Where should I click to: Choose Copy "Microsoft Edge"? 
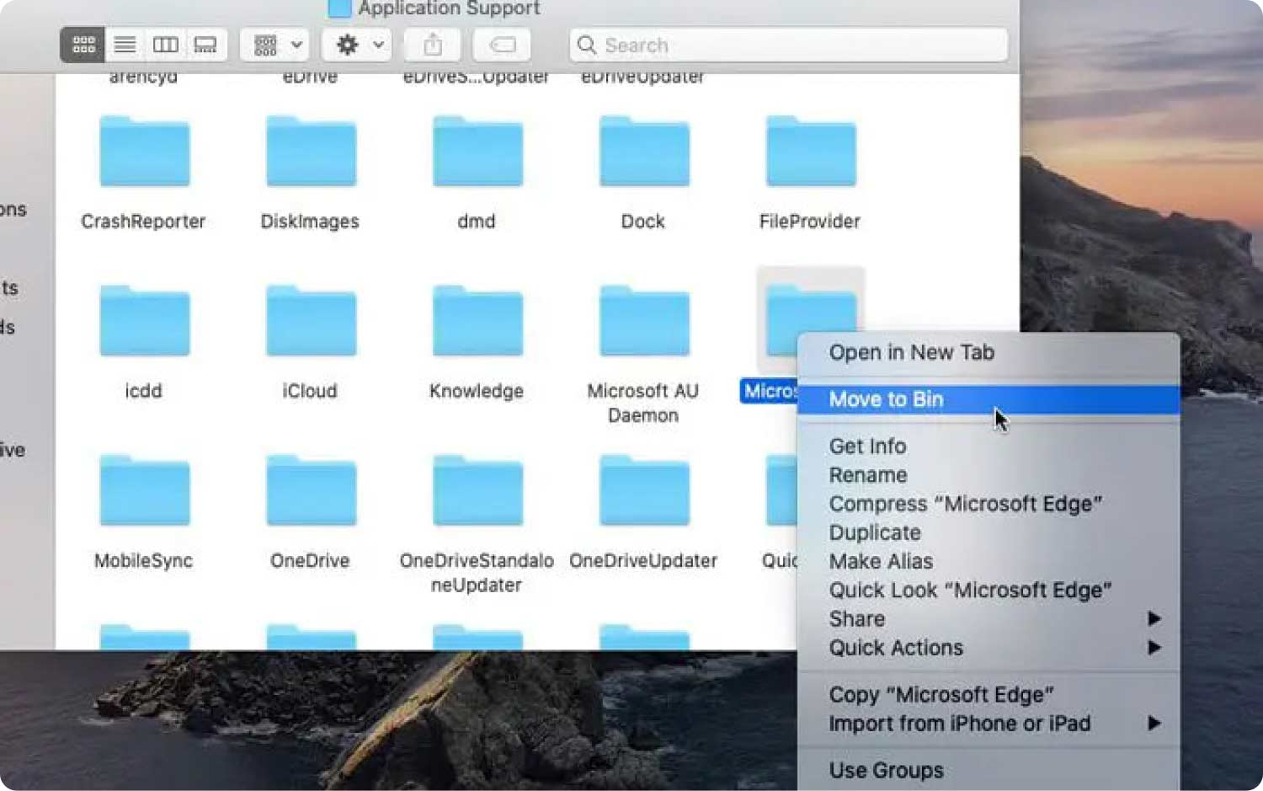tap(989, 695)
